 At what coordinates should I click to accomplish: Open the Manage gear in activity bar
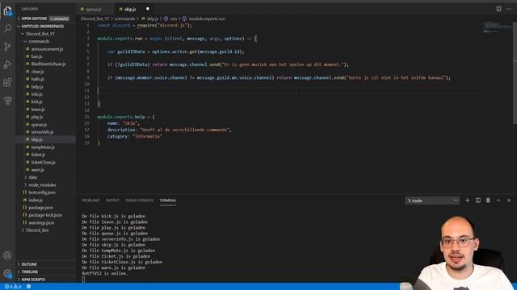[7, 273]
